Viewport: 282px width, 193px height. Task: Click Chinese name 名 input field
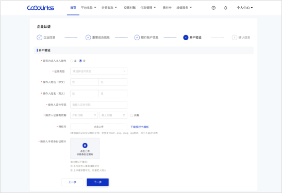113,82
